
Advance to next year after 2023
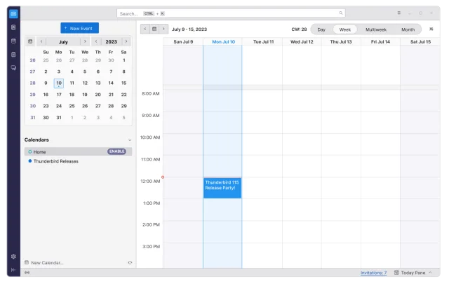[x=126, y=41]
